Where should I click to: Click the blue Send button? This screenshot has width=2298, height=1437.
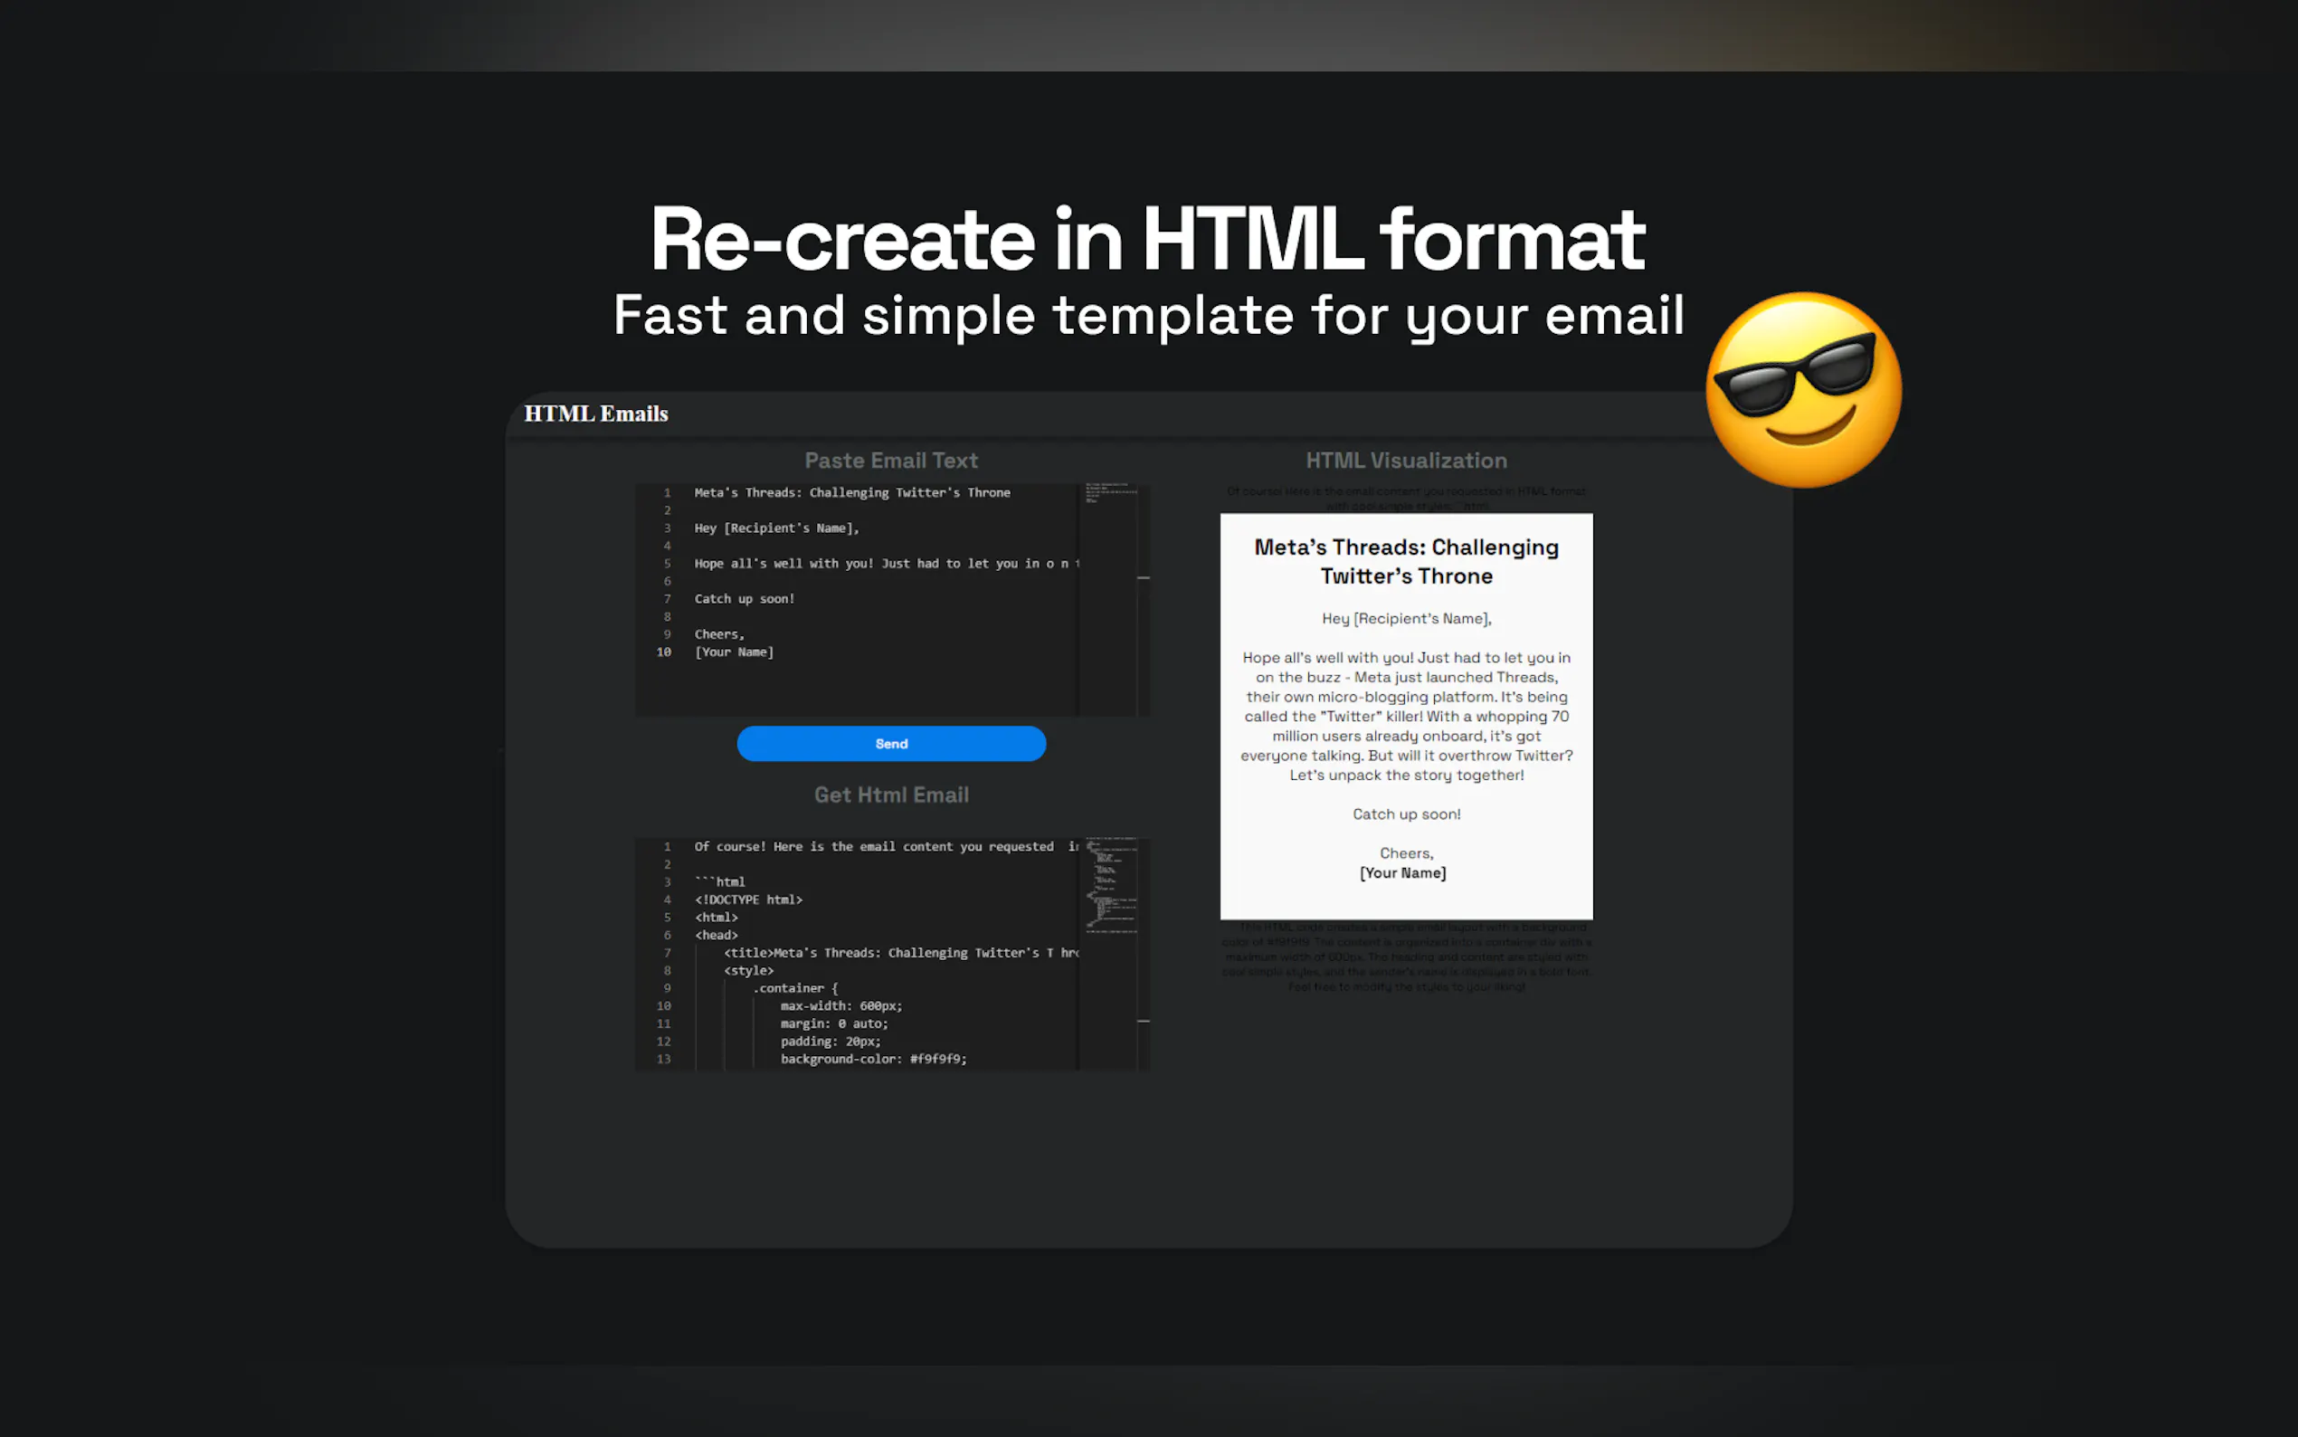click(890, 743)
